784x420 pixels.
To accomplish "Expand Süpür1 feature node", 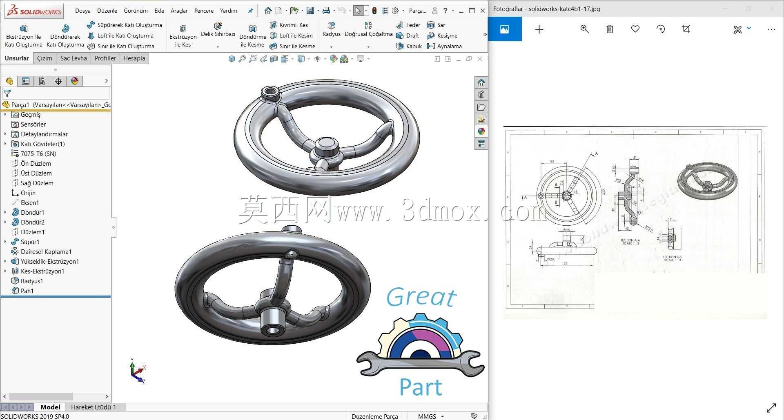I will click(x=5, y=242).
